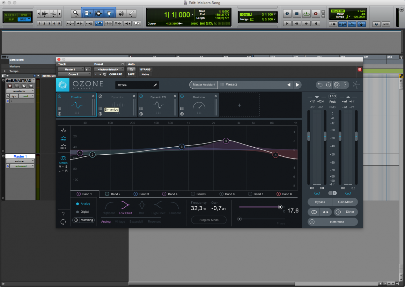Open the auto read automation dropdown
The image size is (405, 287).
(x=22, y=166)
